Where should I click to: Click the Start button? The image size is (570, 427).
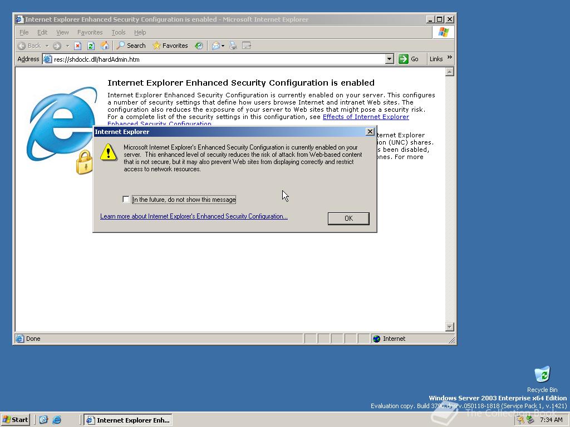pos(15,420)
